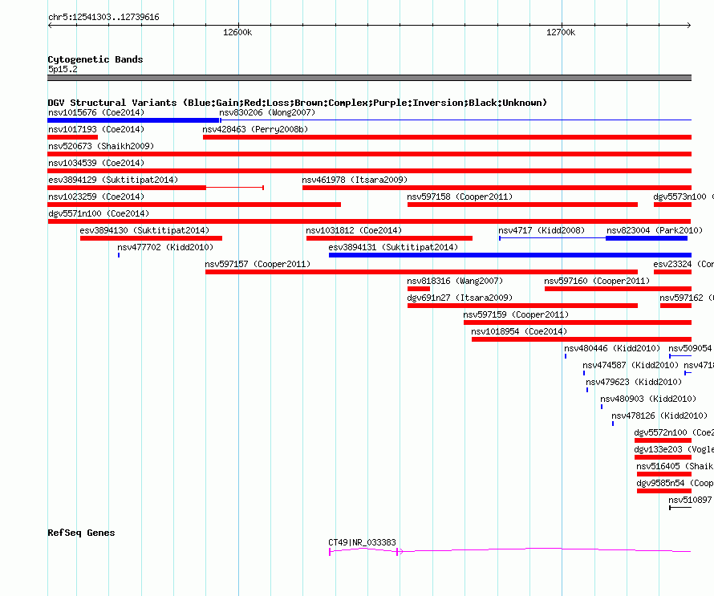This screenshot has height=596, width=714.
Task: Click nsv479623 (Kidd2010) label
Action: (634, 382)
